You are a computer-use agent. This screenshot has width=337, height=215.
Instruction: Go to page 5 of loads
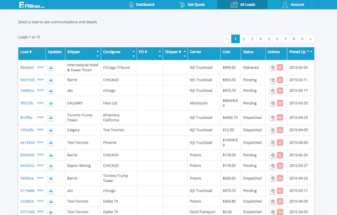click(x=268, y=39)
